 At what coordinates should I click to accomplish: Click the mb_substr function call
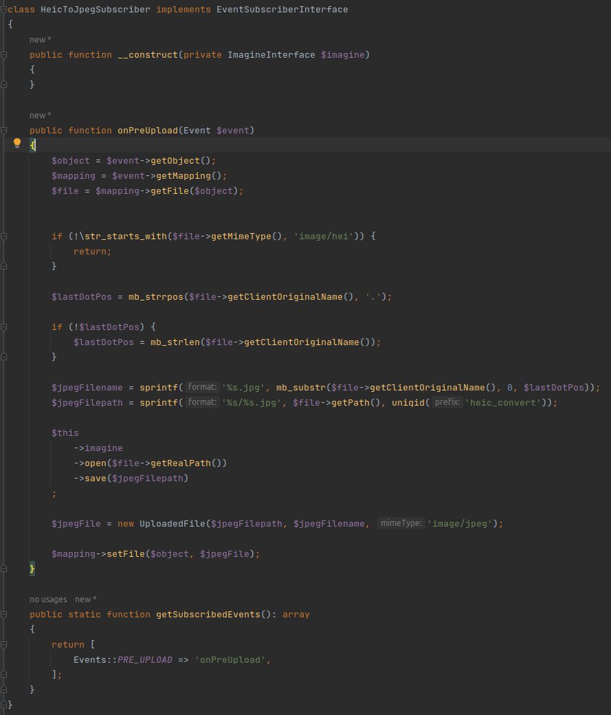301,387
